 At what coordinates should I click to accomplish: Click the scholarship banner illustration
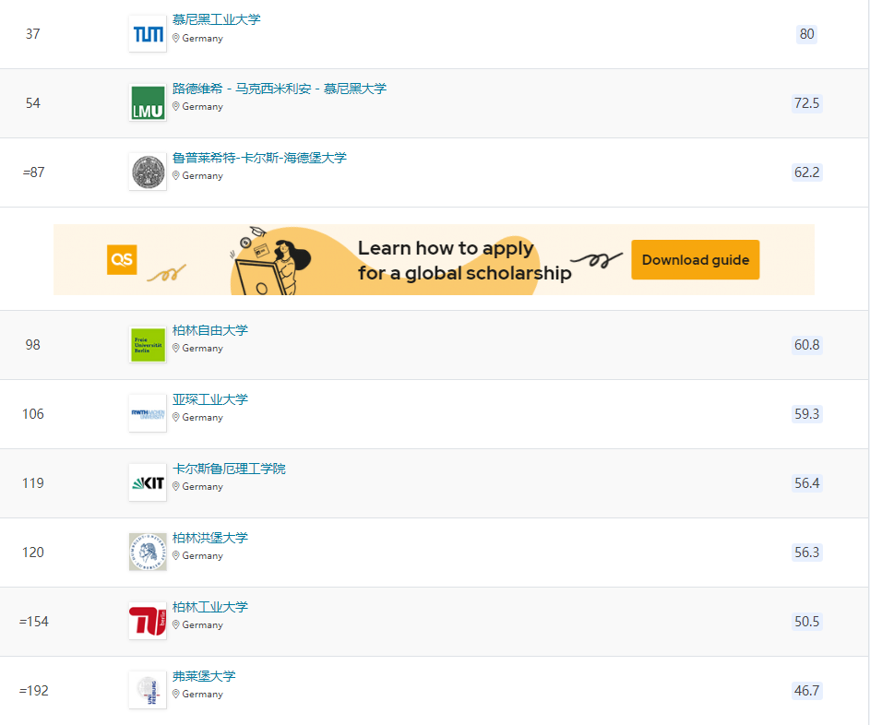tap(272, 260)
